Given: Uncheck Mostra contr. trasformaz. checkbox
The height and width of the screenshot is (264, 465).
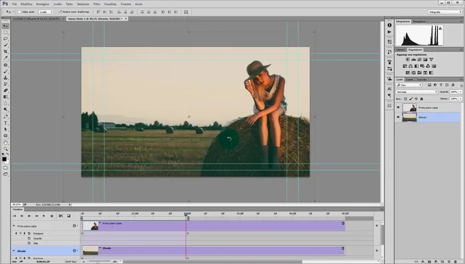Looking at the screenshot, I should (60, 12).
